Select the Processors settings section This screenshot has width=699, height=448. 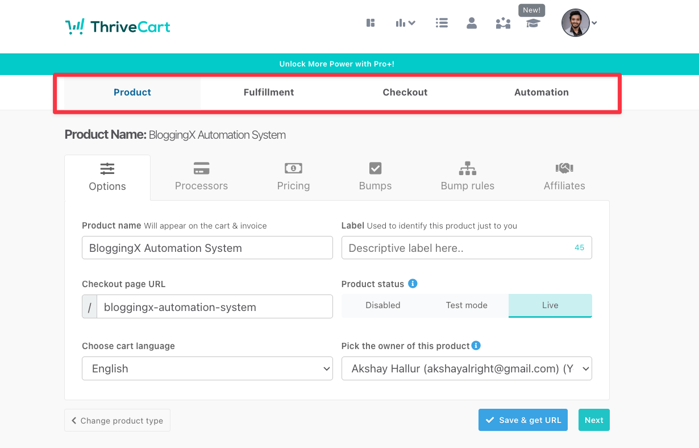click(201, 177)
